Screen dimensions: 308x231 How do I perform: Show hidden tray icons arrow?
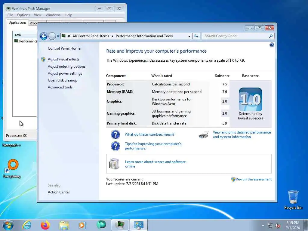263,226
